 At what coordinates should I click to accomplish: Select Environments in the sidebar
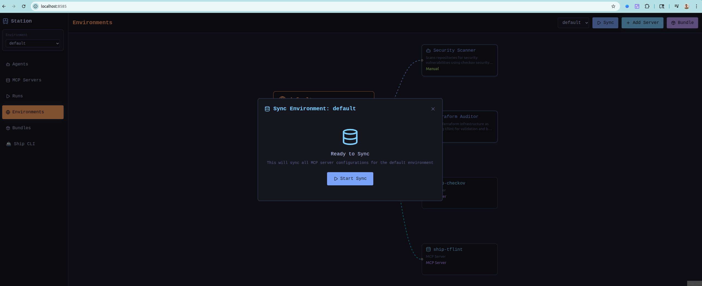[33, 112]
